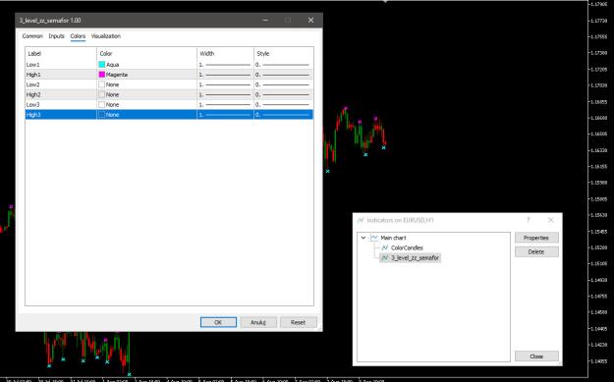
Task: Click the Aqua color swatch for Low1
Action: click(x=102, y=64)
